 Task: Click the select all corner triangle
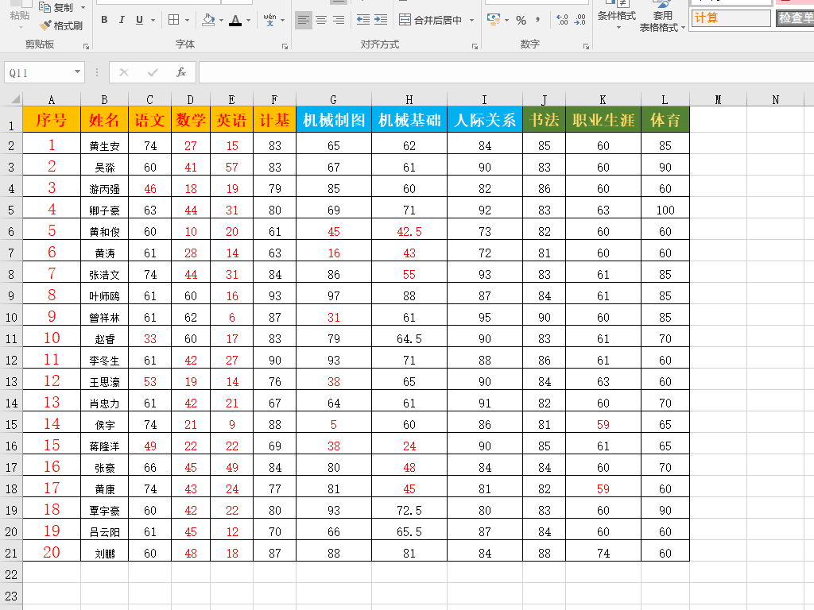point(15,99)
